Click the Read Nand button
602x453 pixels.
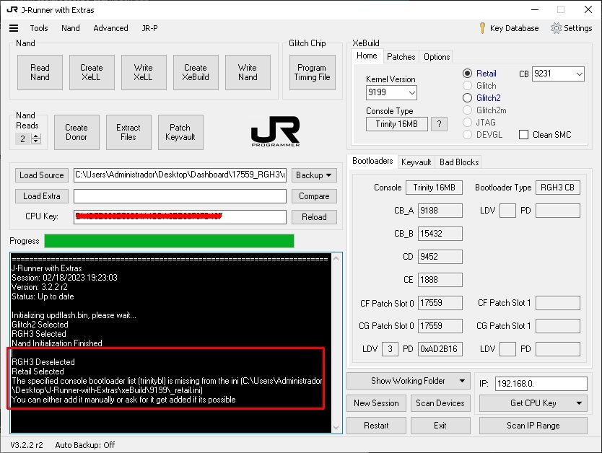pos(40,73)
